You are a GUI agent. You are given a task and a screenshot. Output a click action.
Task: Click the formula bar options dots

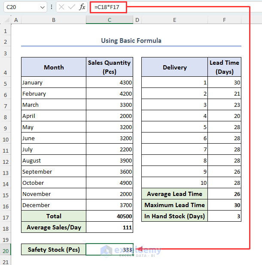[x=52, y=7]
